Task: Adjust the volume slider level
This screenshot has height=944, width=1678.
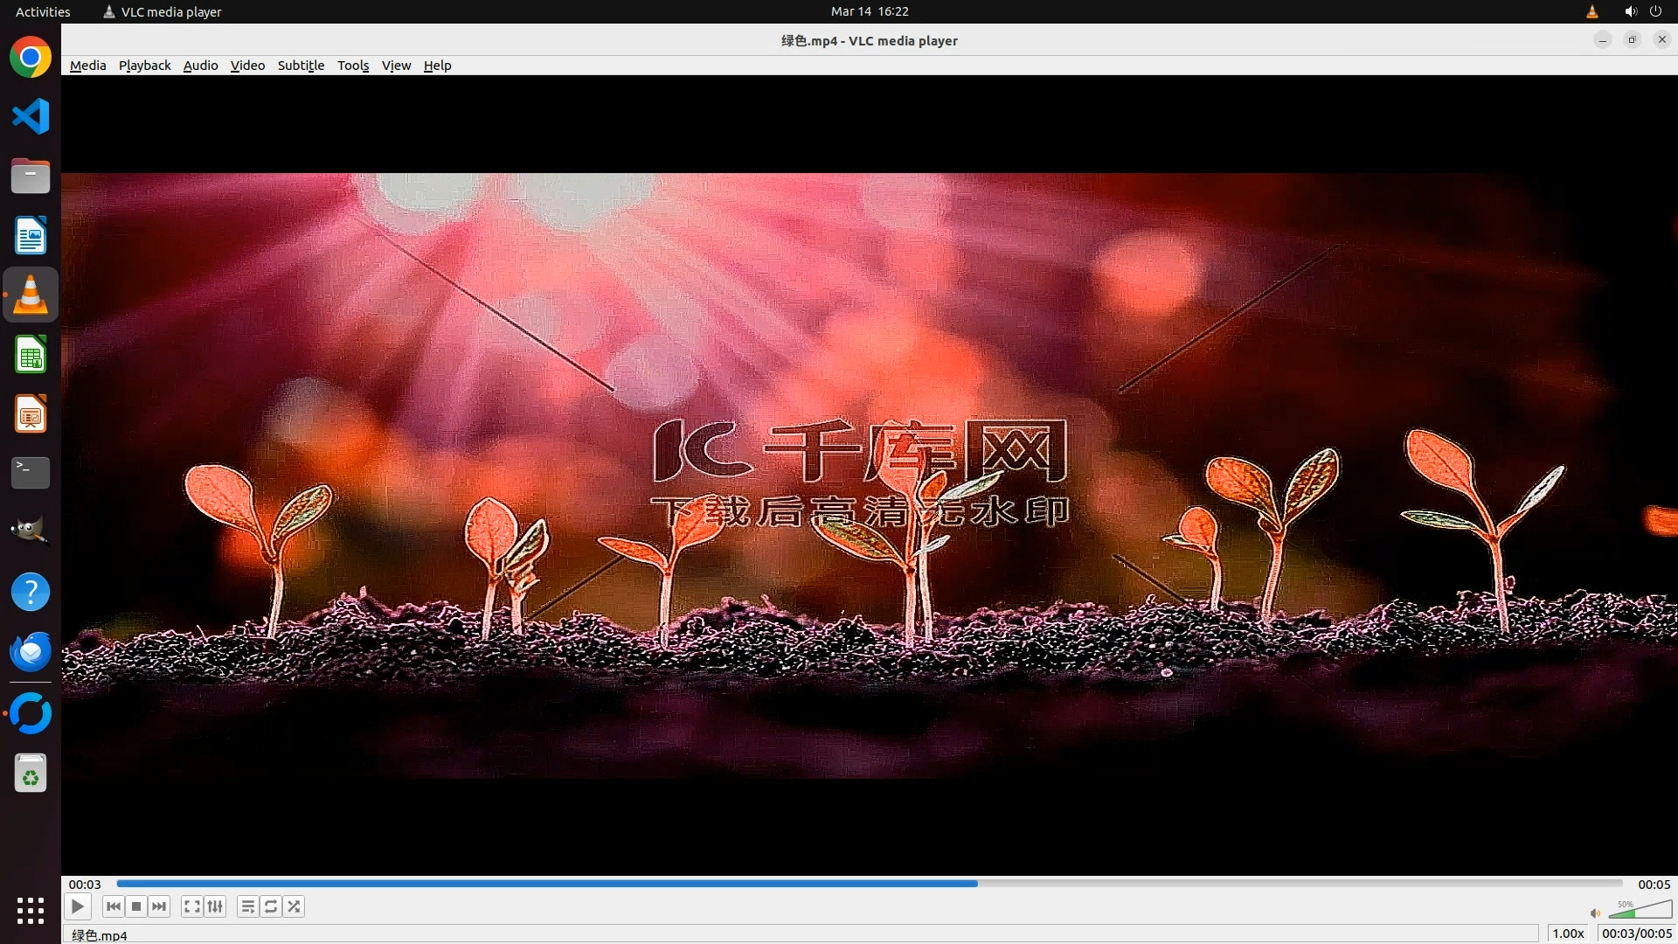Action: click(x=1640, y=911)
